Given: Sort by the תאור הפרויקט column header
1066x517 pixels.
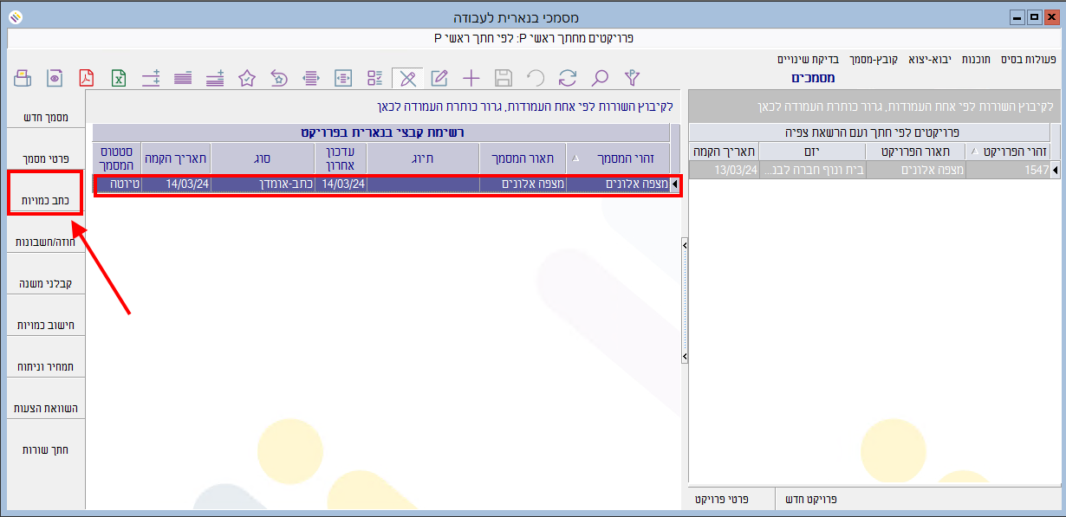Looking at the screenshot, I should coord(915,151).
